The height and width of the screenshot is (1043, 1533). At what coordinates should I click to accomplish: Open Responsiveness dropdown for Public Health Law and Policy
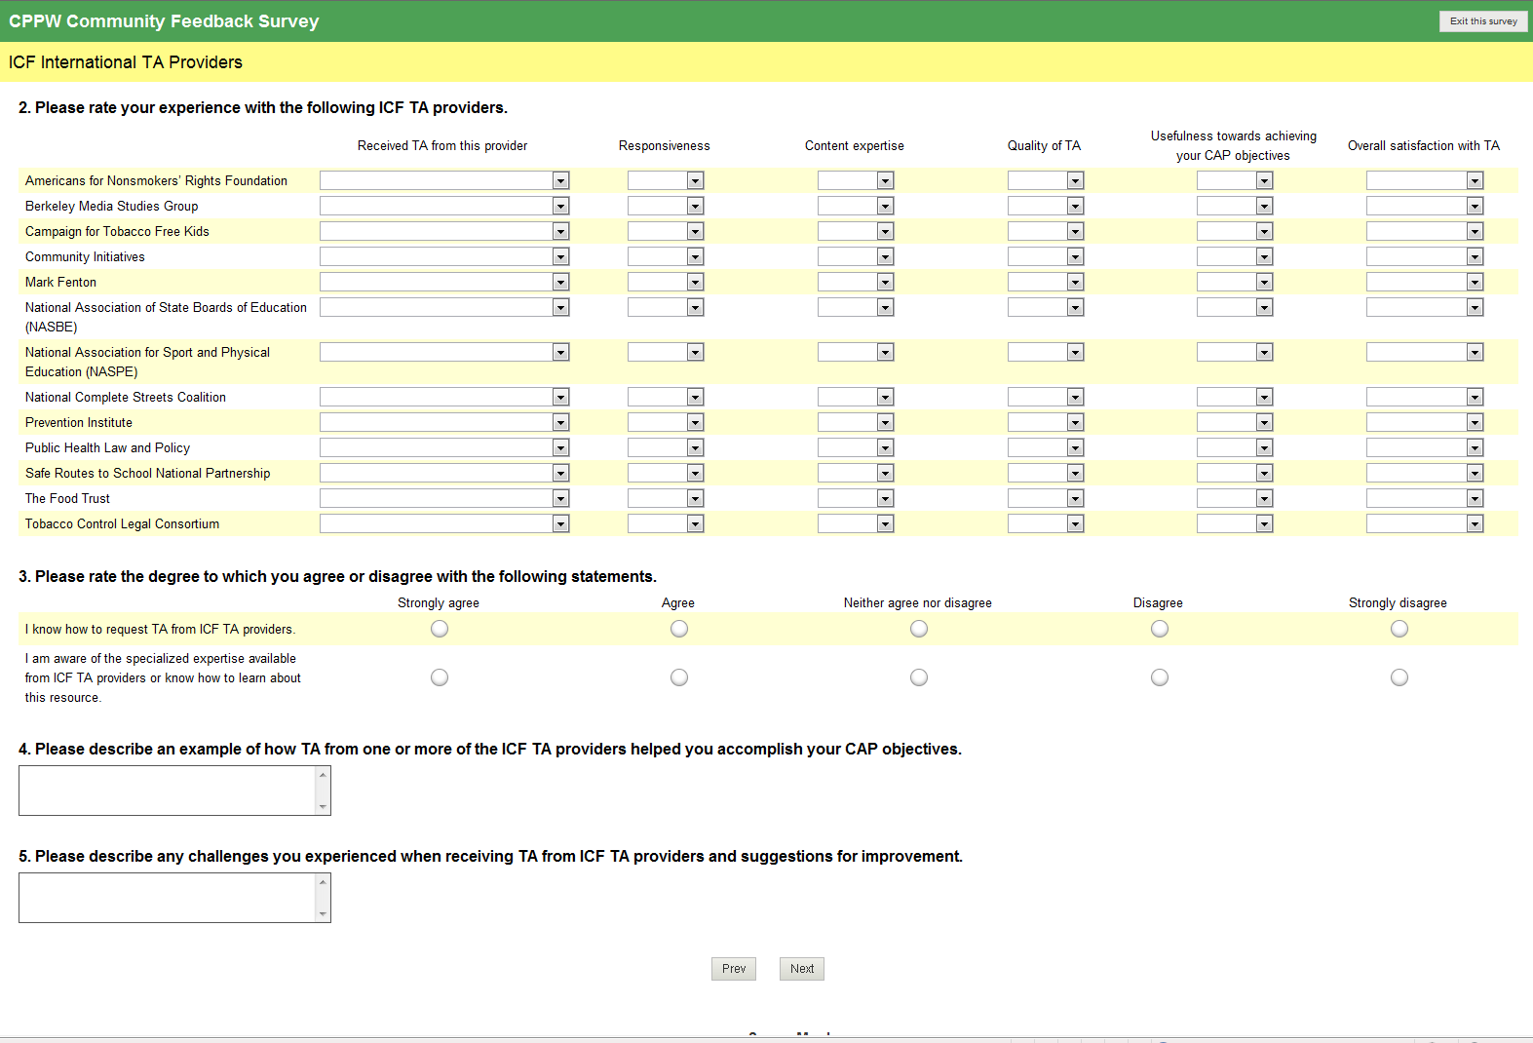click(665, 448)
